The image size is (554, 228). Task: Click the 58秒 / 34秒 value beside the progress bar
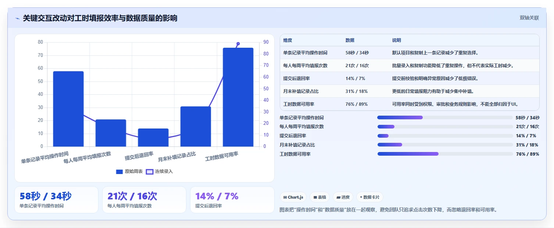pyautogui.click(x=528, y=117)
